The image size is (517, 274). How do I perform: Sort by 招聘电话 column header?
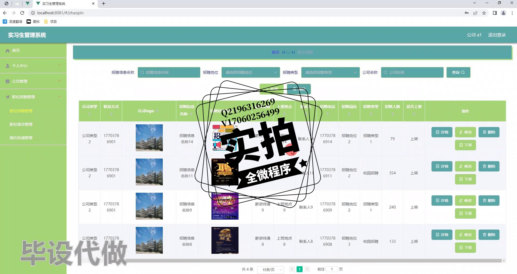tap(327, 111)
